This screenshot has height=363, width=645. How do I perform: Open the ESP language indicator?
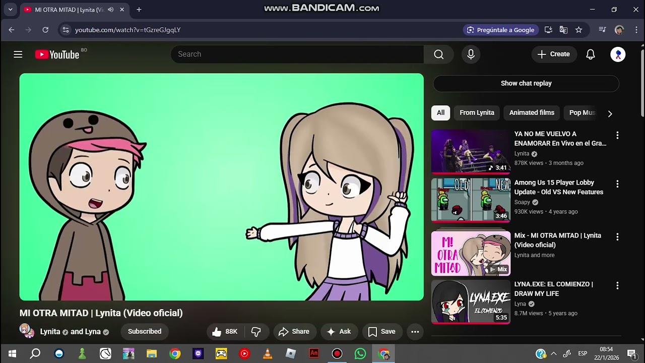[x=583, y=353]
